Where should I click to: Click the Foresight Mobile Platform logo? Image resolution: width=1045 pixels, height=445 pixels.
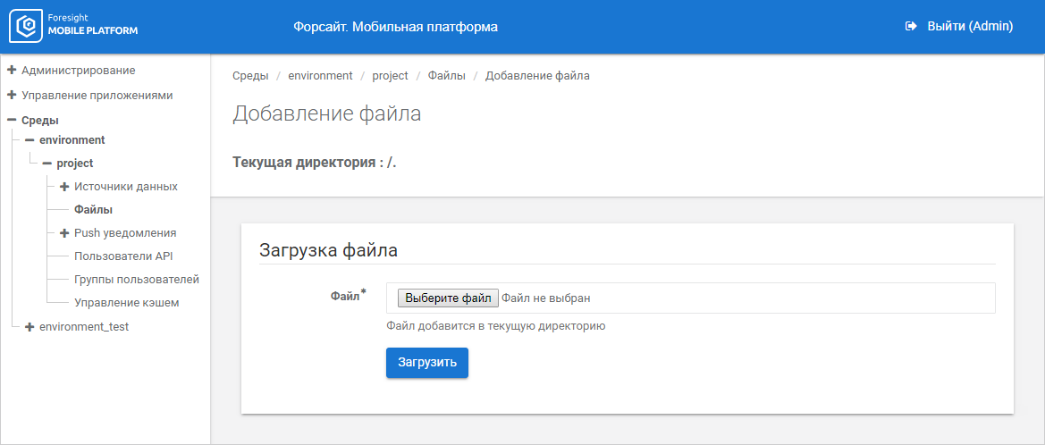coord(73,27)
